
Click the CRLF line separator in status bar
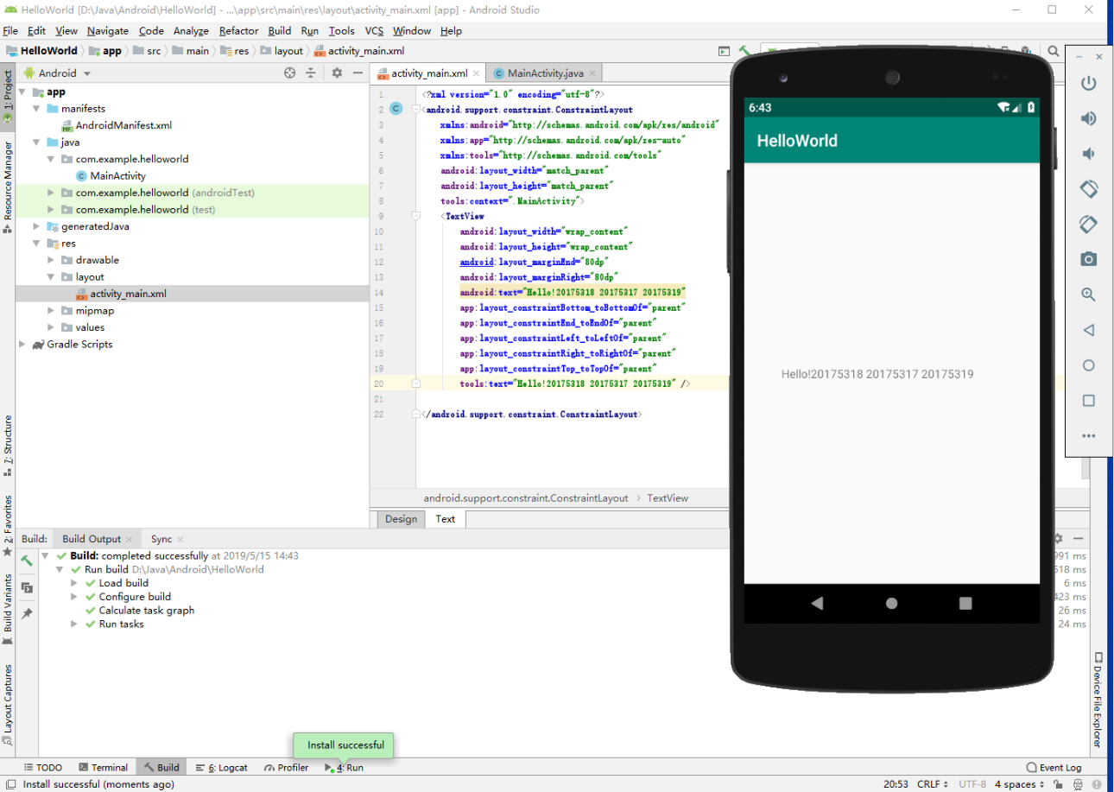click(931, 784)
